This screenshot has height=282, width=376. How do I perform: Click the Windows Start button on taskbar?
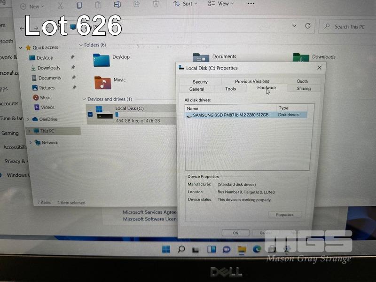pyautogui.click(x=166, y=249)
